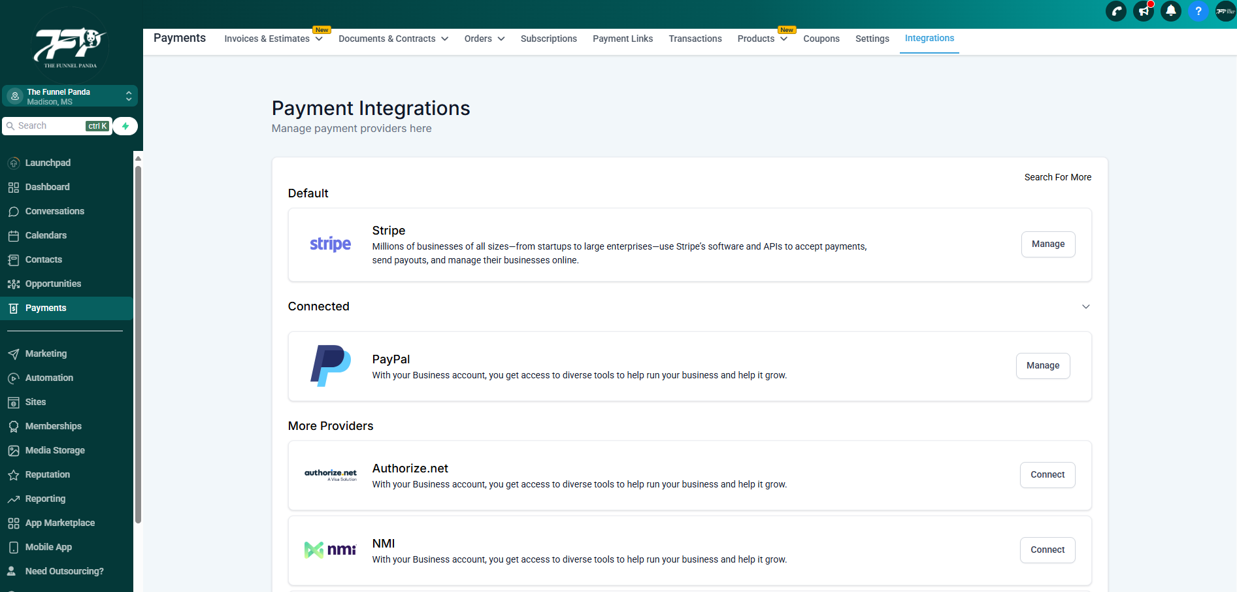Click Manage button for Stripe

1047,244
